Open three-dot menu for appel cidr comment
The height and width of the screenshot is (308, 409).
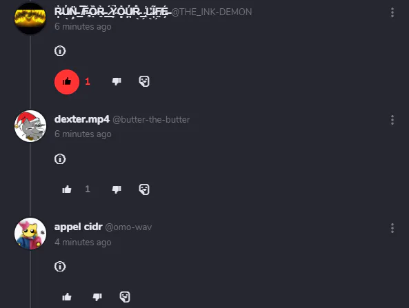tap(392, 228)
